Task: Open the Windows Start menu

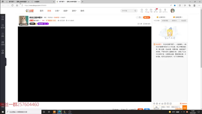Action: 3,112
